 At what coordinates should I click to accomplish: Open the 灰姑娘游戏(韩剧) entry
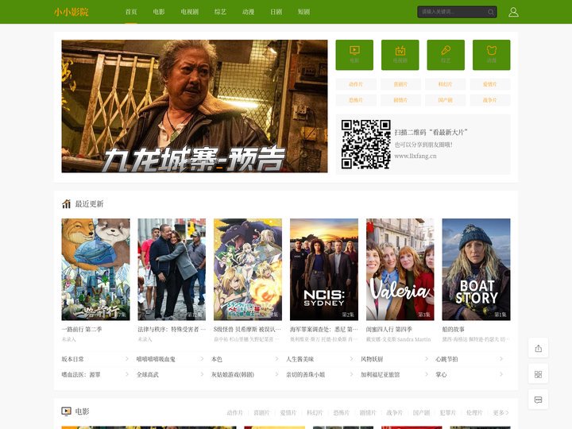tap(233, 375)
